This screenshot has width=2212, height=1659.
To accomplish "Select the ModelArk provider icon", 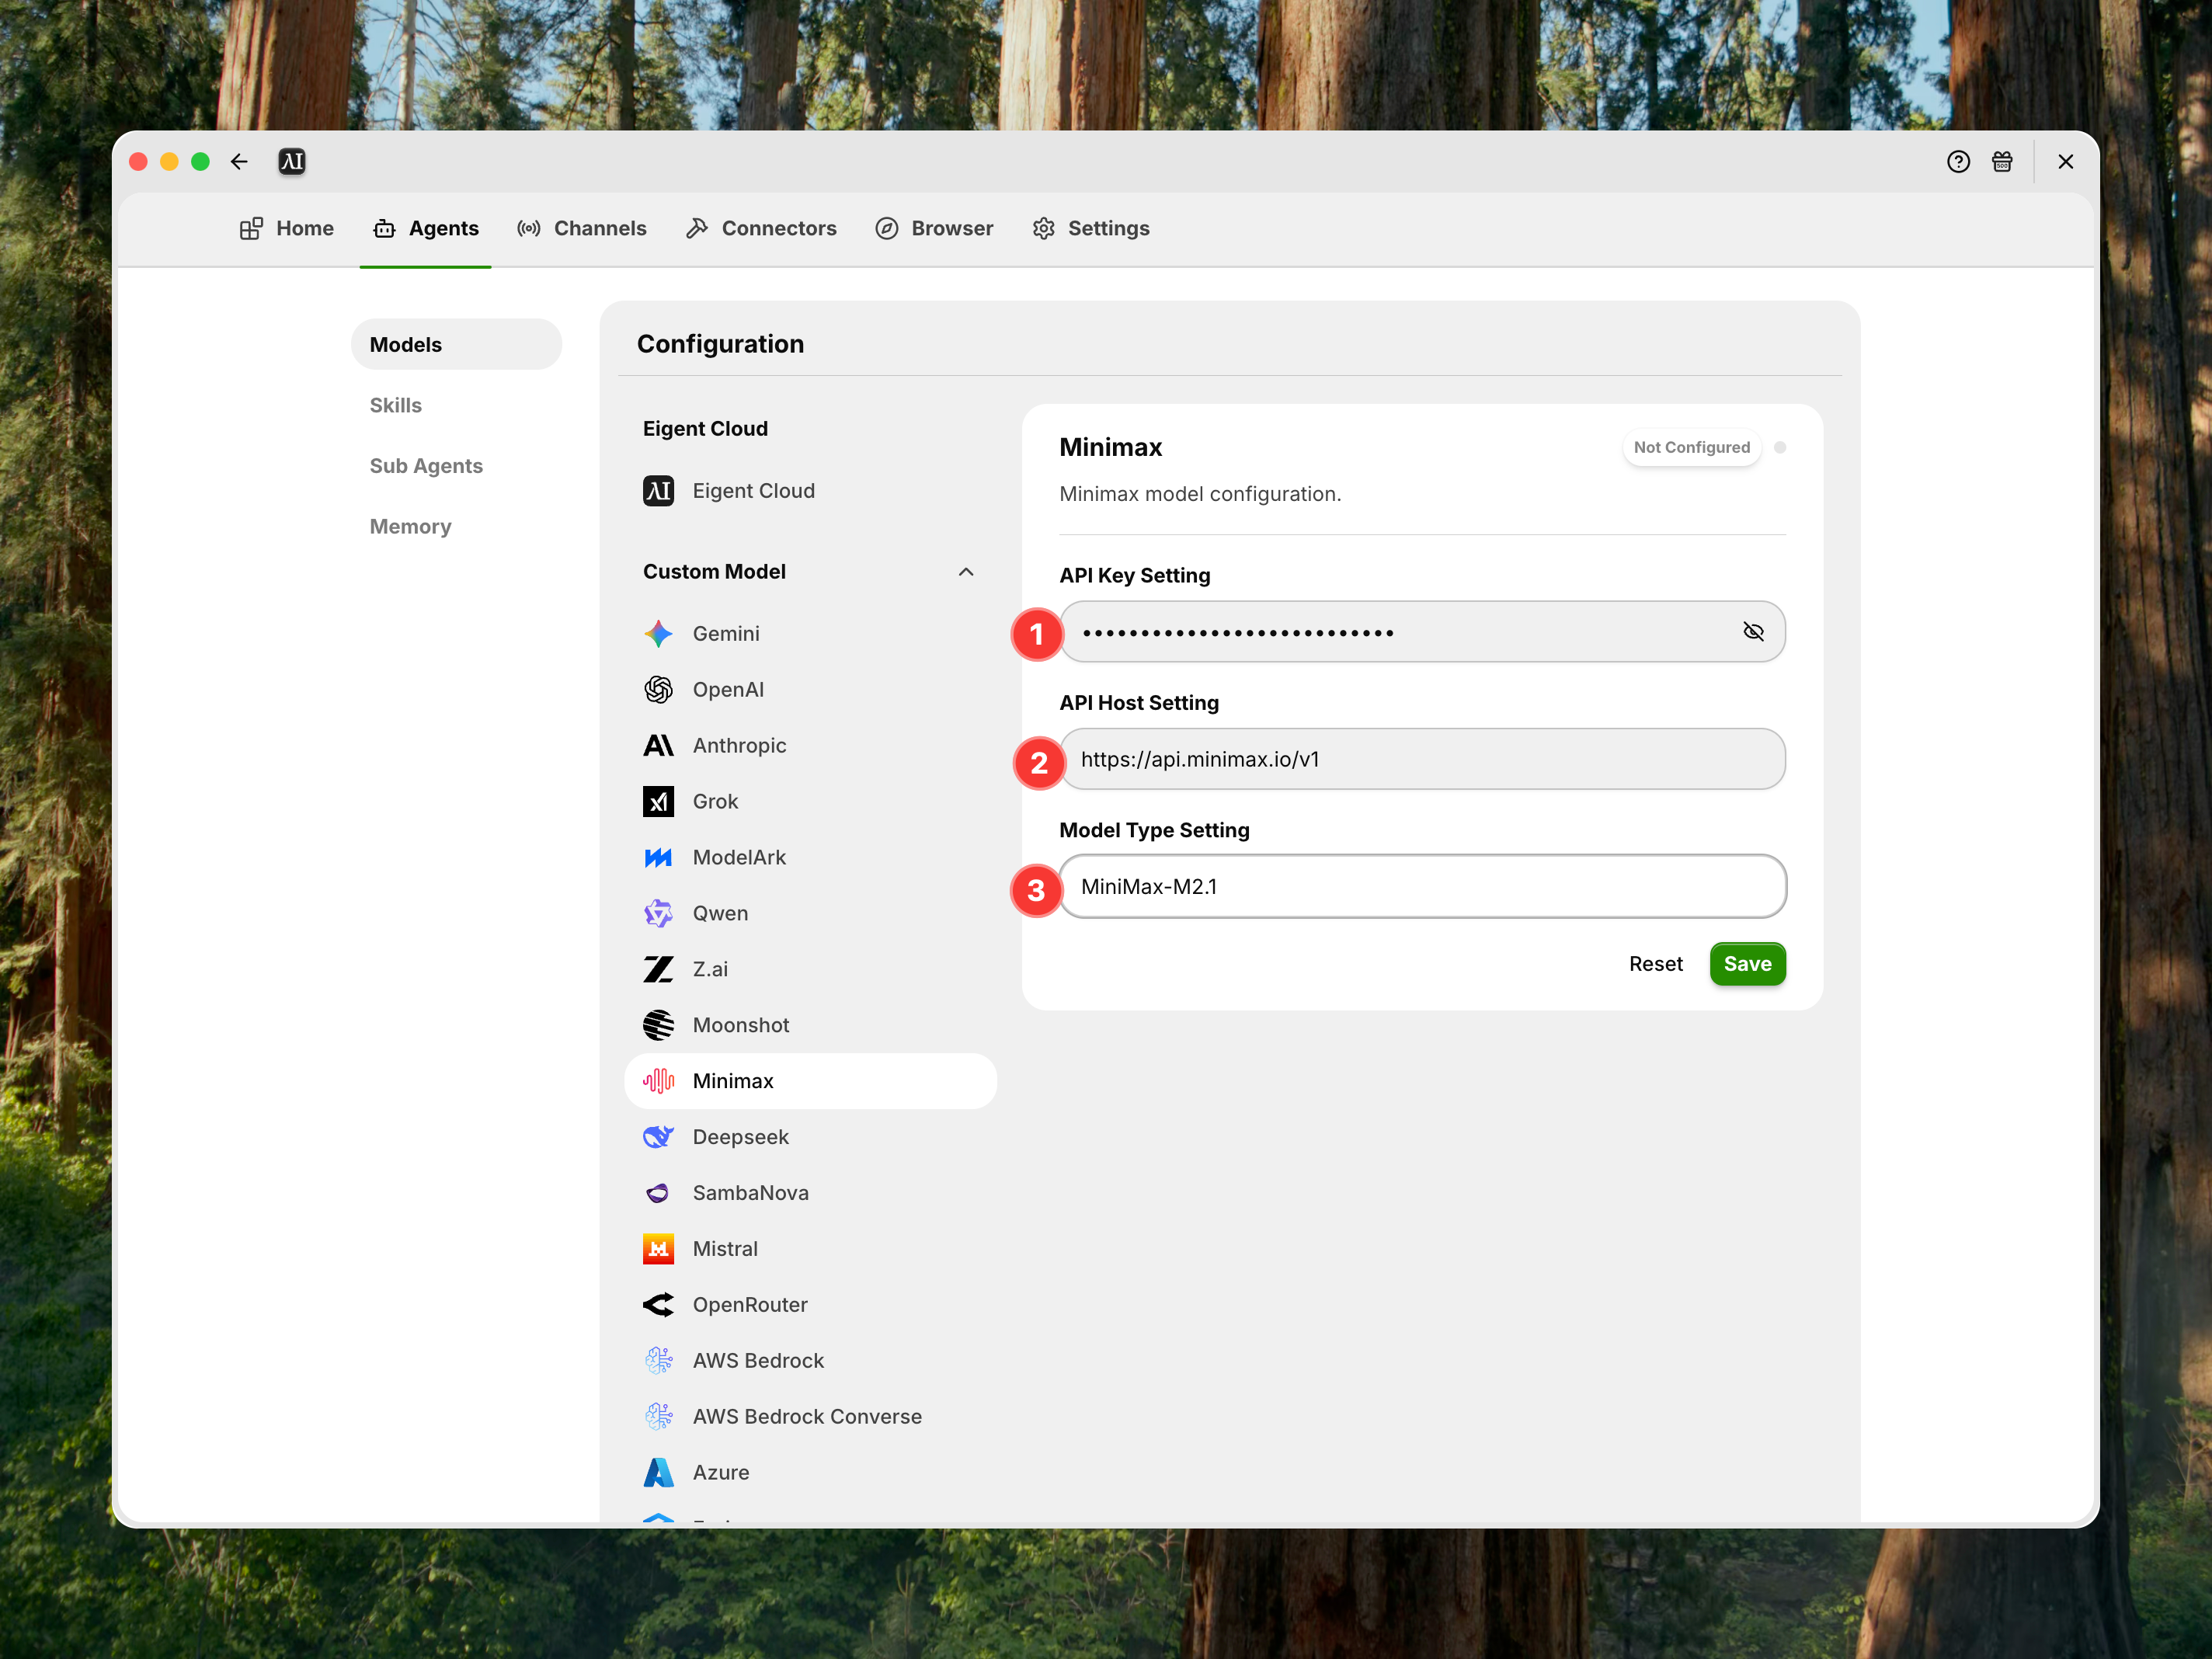I will (x=658, y=857).
